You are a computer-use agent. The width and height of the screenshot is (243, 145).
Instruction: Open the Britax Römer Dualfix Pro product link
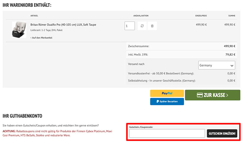(63, 25)
